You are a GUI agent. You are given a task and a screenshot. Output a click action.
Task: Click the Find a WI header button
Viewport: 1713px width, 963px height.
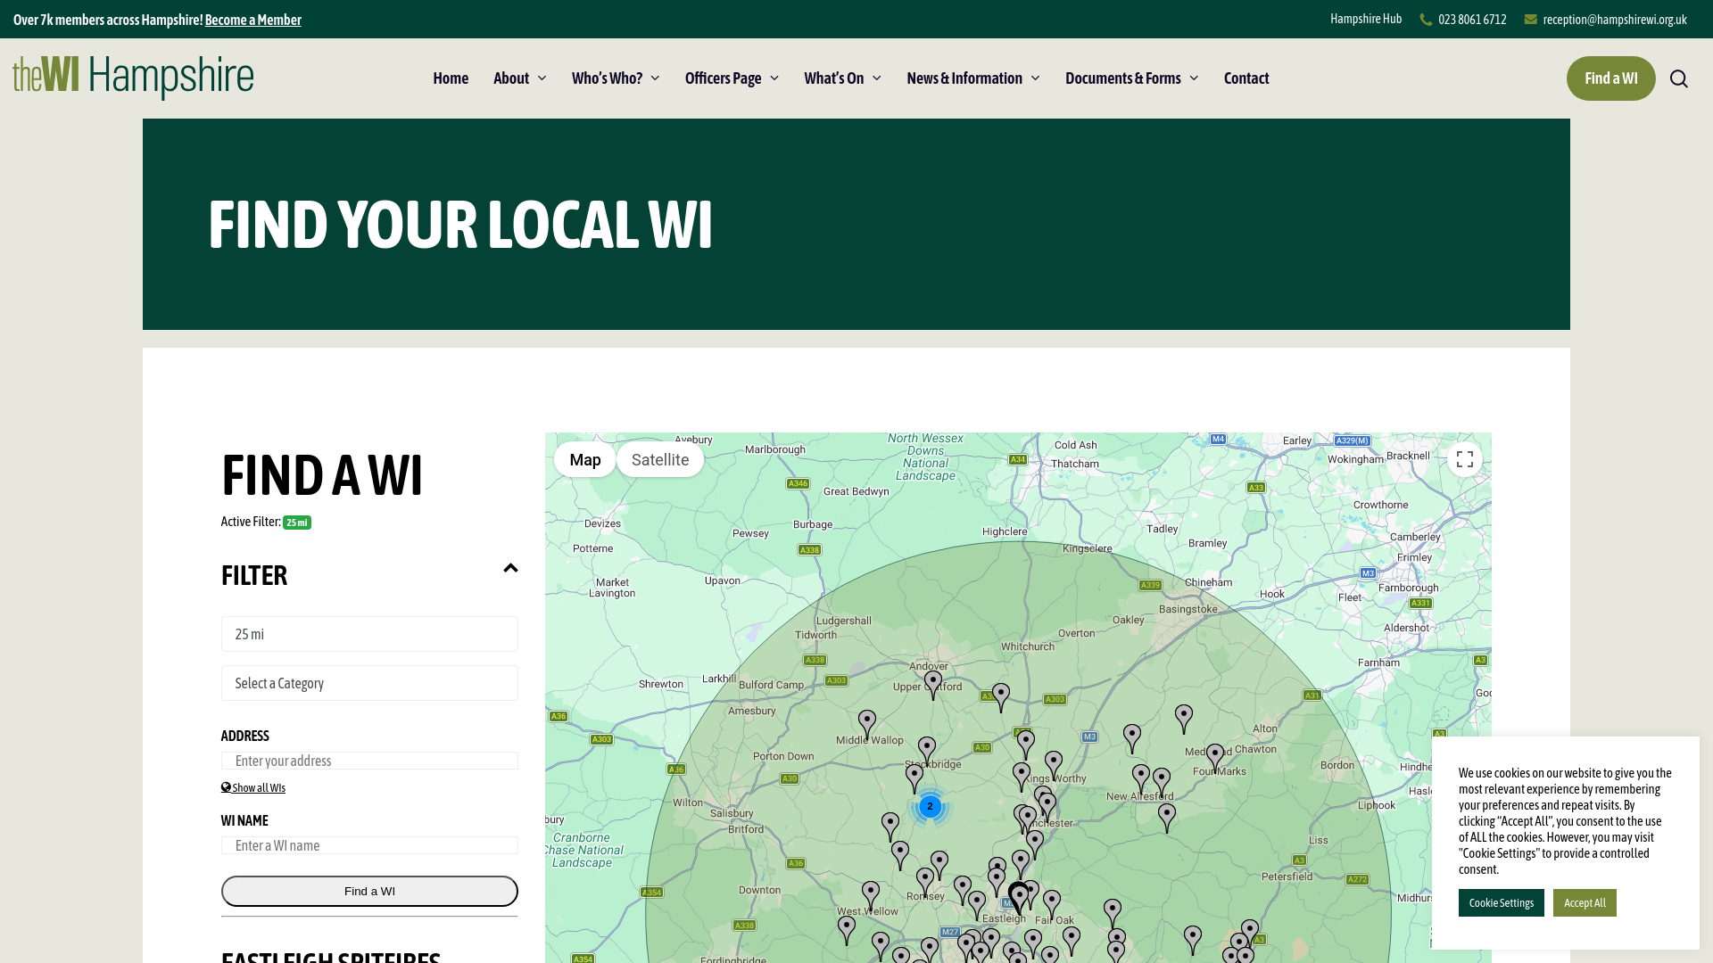coord(1610,78)
